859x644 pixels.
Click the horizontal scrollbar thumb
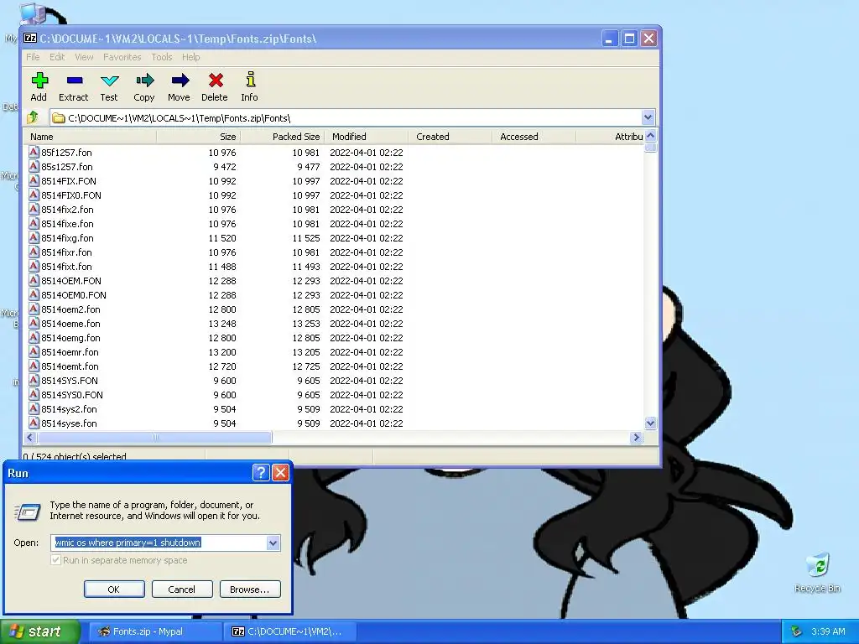pos(154,437)
